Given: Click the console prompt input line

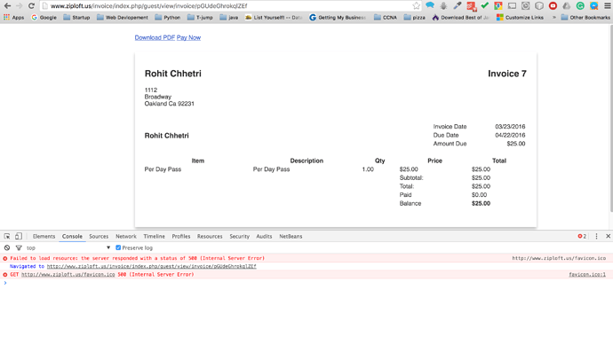Looking at the screenshot, I should pyautogui.click(x=306, y=283).
